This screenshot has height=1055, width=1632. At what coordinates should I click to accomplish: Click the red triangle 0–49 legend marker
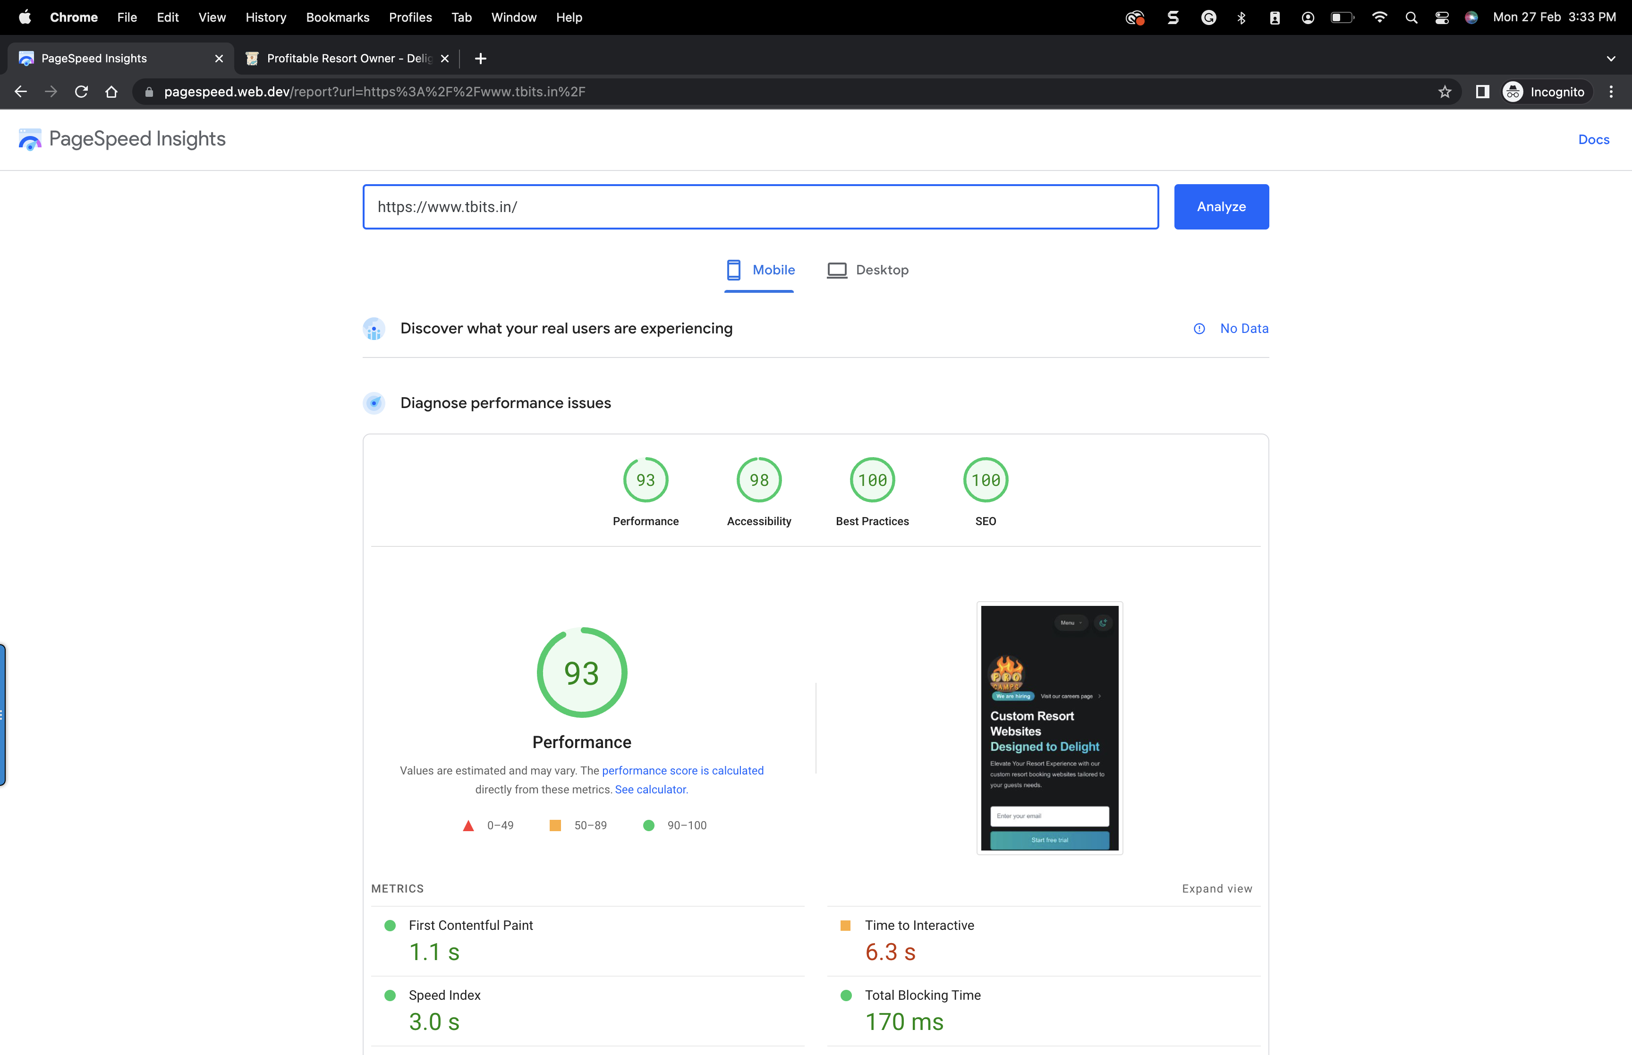(x=468, y=826)
